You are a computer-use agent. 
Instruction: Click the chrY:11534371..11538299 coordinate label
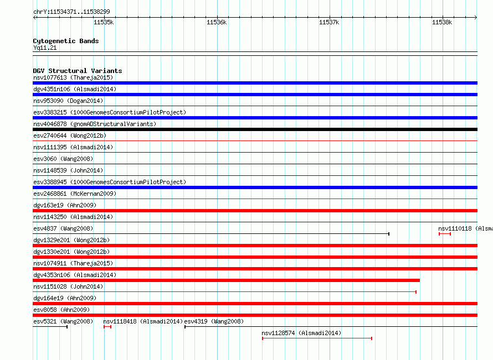click(x=71, y=12)
